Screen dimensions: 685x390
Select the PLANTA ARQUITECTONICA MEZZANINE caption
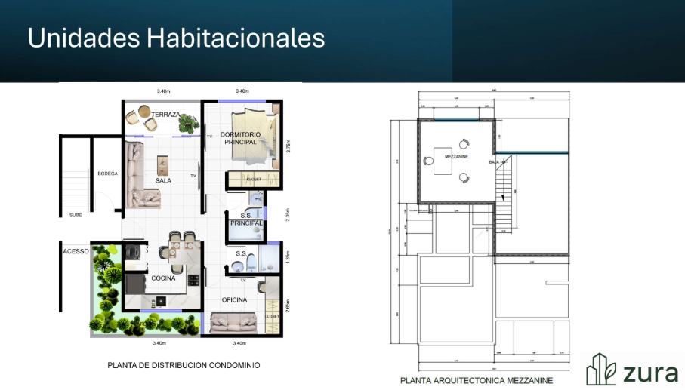click(x=477, y=380)
